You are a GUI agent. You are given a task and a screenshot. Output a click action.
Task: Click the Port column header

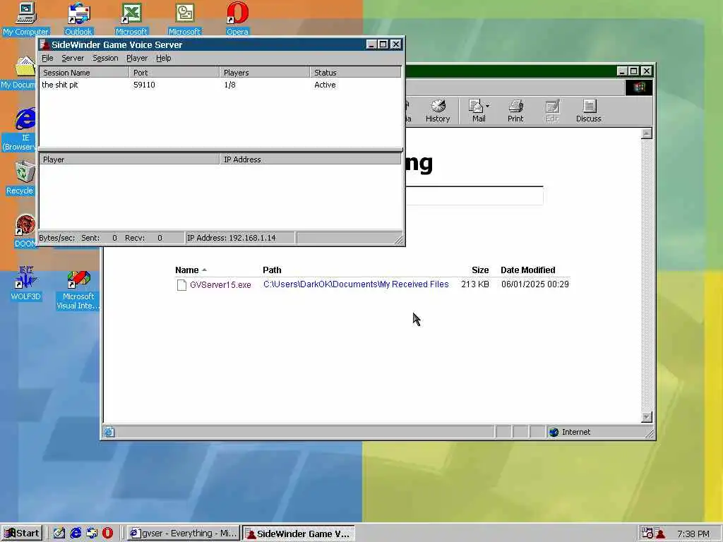point(174,73)
